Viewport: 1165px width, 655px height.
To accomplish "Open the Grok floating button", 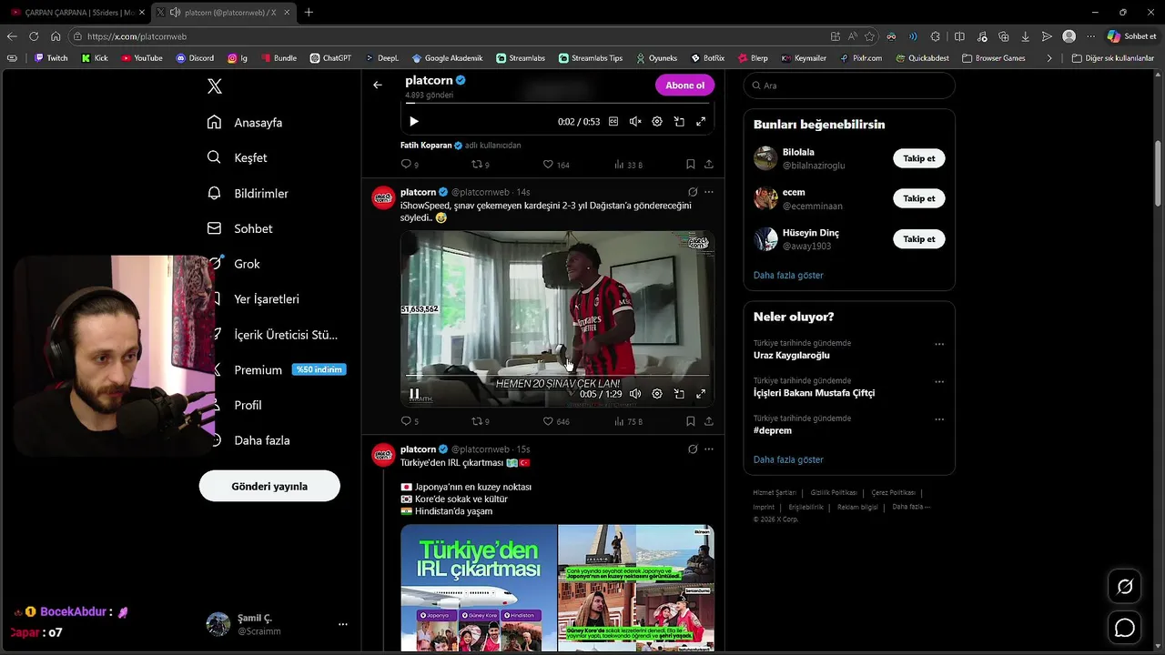I will click(x=1125, y=587).
